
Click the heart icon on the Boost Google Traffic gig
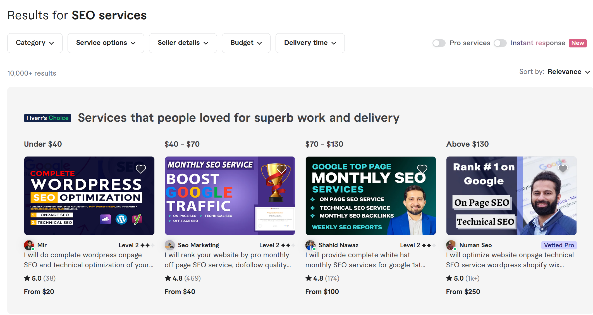click(x=281, y=169)
